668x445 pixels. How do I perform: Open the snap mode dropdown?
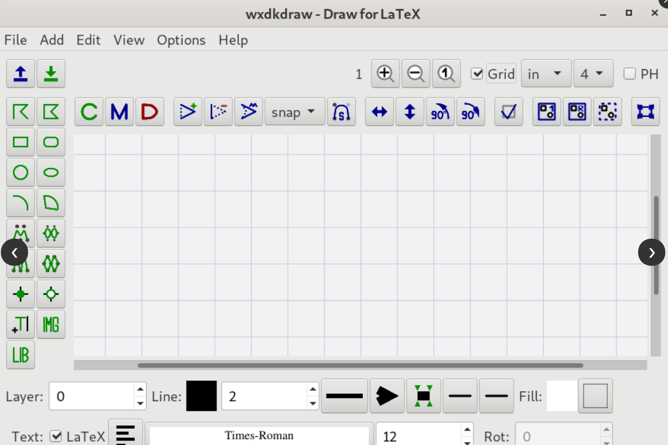pos(295,112)
